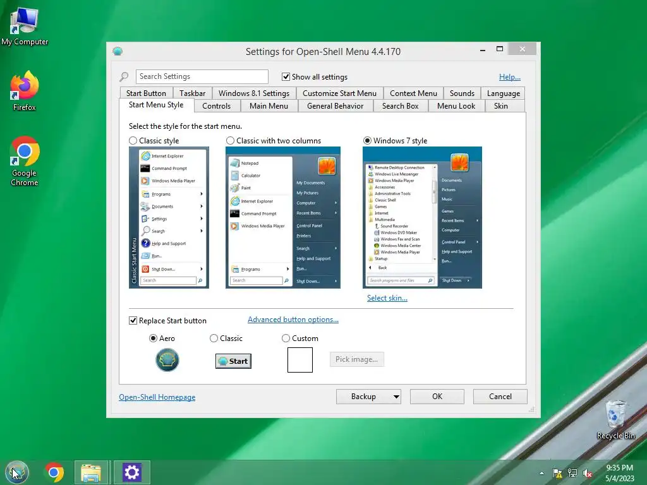Switch to the Menu Look tab
Screen dimensions: 647x485
456,106
